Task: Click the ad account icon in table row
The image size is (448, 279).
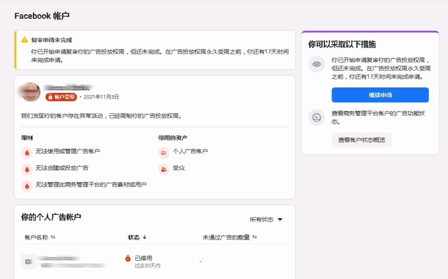Action: click(28, 262)
